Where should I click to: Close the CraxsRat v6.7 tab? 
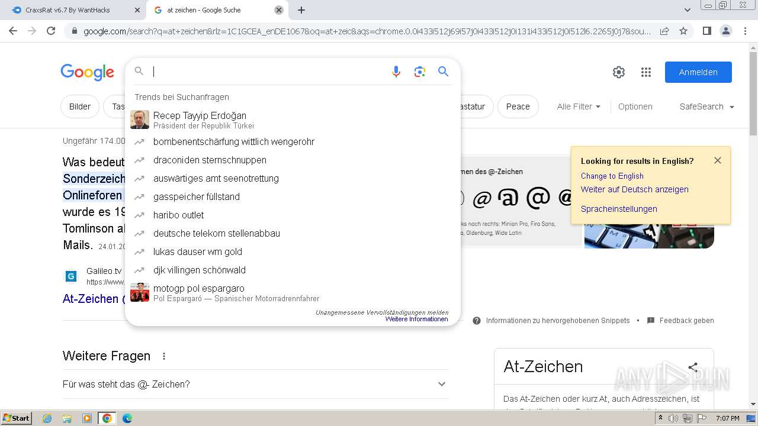pyautogui.click(x=137, y=10)
